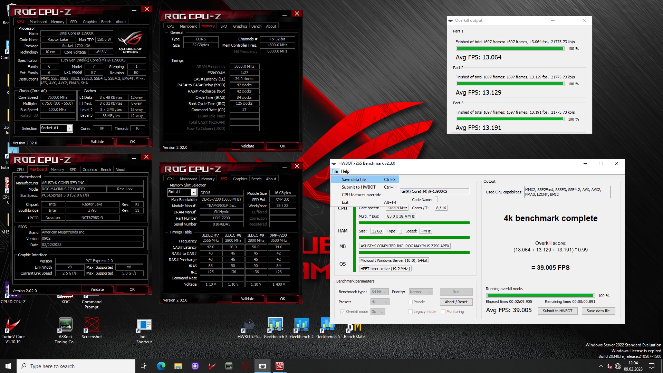Select Exit from the File menu
Viewport: 663px width, 373px height.
[365, 202]
